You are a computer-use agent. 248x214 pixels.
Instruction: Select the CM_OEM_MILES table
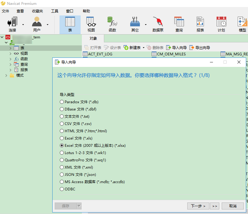169,54
